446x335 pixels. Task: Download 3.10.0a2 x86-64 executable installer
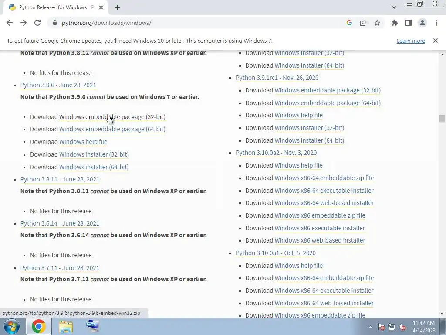pyautogui.click(x=324, y=191)
